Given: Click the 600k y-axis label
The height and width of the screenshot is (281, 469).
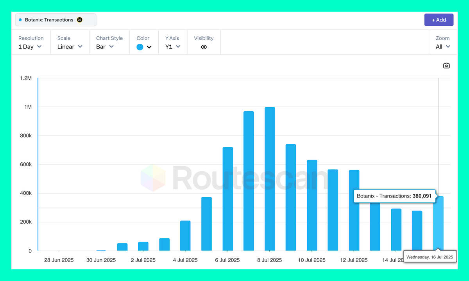Looking at the screenshot, I should (25, 165).
